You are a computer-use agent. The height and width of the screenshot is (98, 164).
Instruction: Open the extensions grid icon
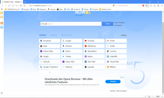coord(158,6)
